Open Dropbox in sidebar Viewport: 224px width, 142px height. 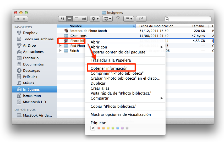coord(30,33)
